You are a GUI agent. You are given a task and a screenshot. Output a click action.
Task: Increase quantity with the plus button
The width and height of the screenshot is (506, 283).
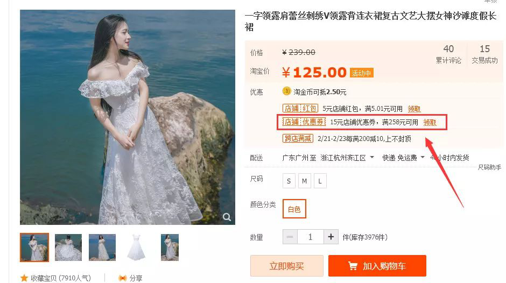331,237
